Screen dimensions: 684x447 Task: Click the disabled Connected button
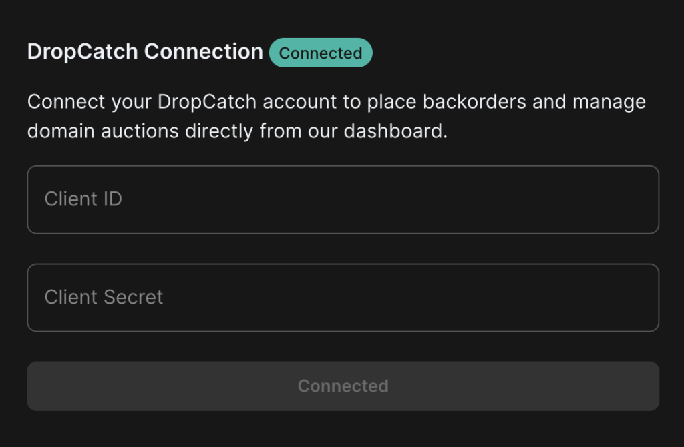[x=343, y=386]
